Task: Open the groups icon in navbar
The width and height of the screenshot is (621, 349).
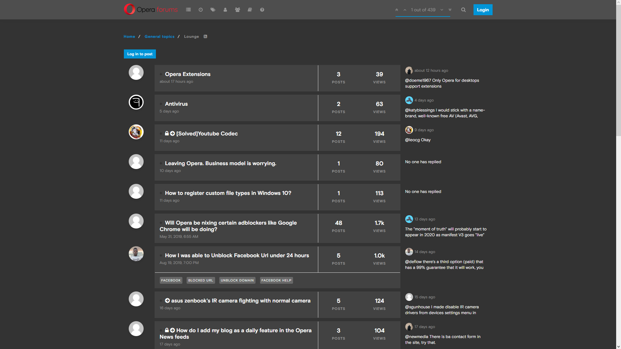Action: [237, 10]
